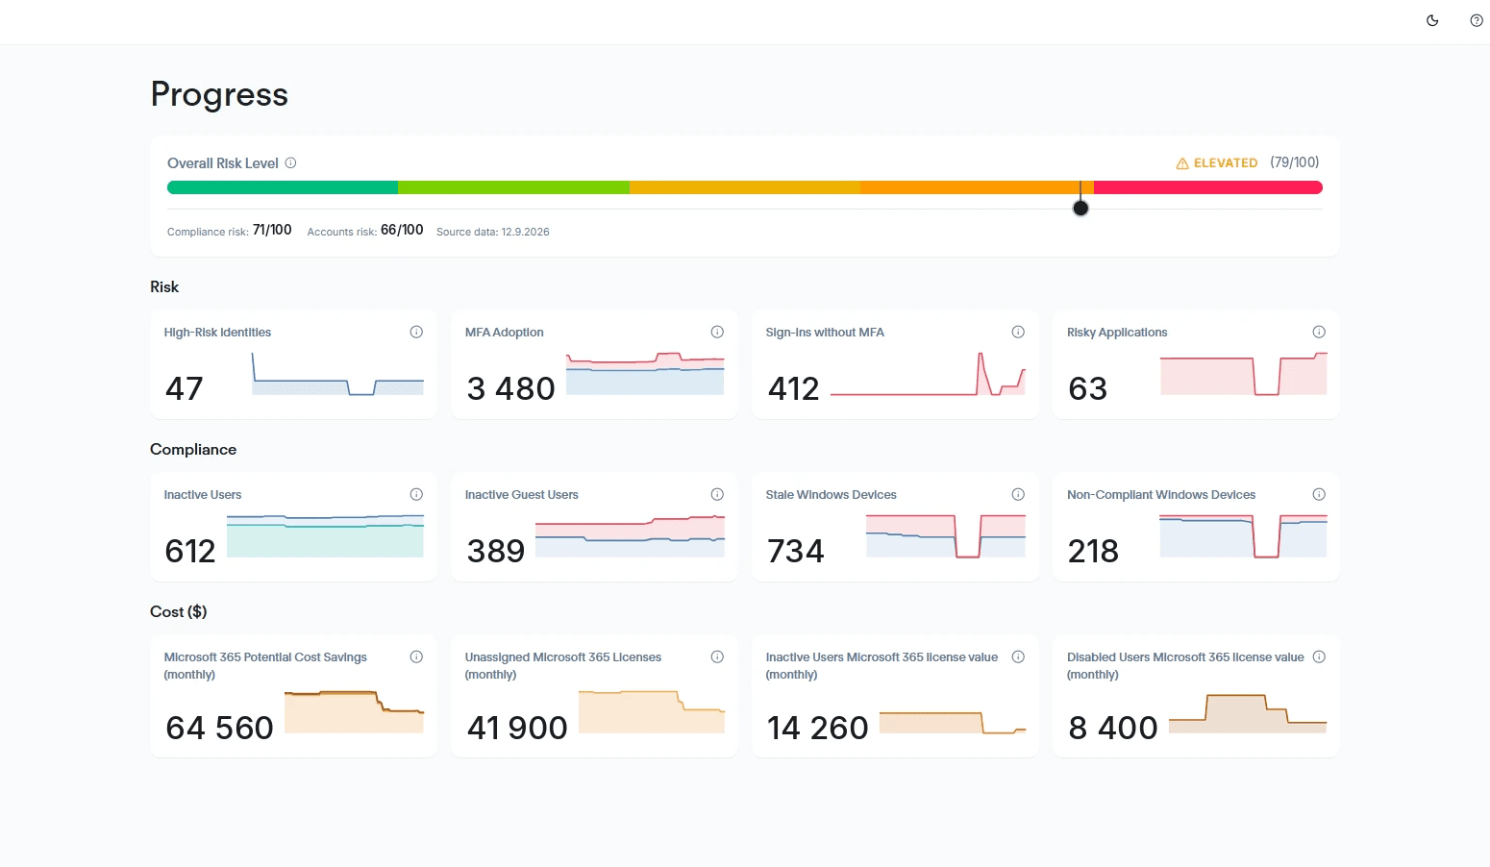Open info icon on MFA Adoption card

point(717,332)
